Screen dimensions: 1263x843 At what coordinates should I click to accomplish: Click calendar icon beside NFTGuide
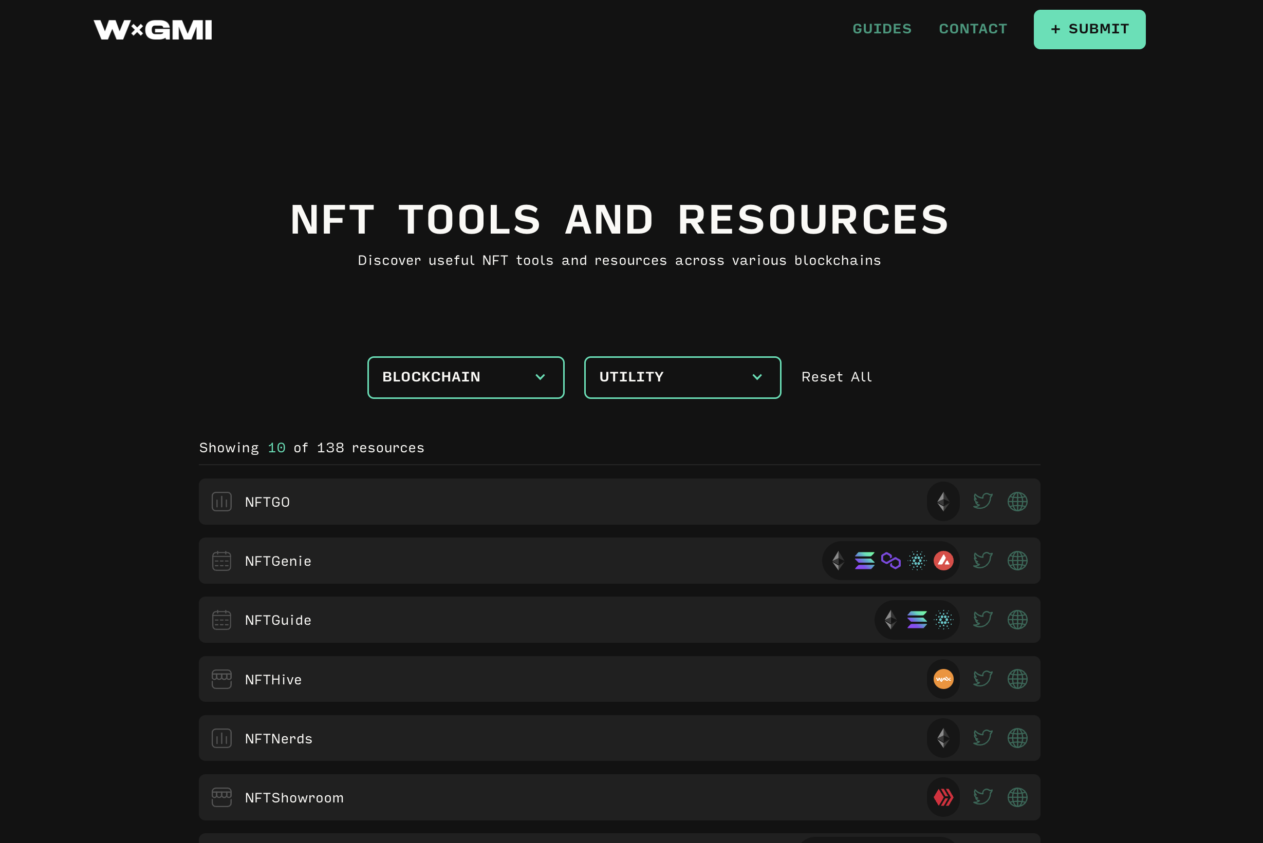tap(221, 620)
